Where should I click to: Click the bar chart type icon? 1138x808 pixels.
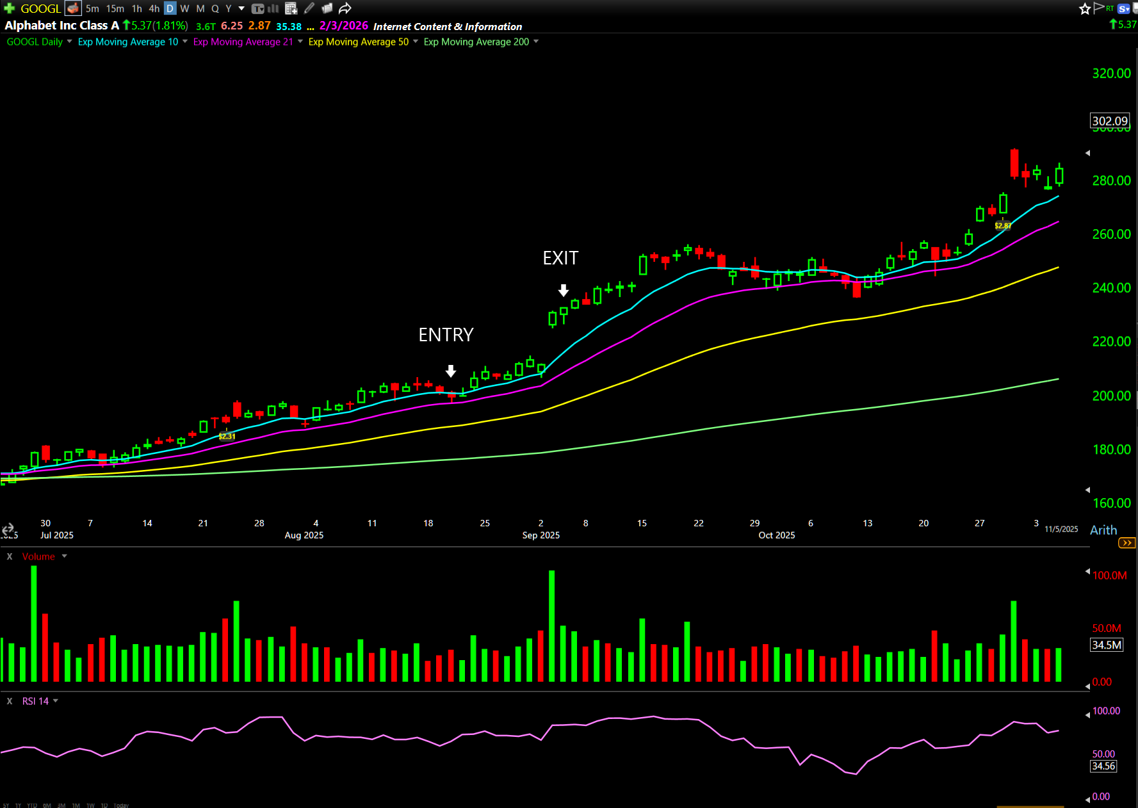coord(273,8)
